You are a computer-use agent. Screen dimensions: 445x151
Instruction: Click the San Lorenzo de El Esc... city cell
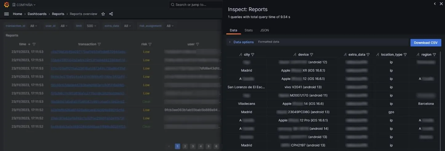tap(246, 87)
